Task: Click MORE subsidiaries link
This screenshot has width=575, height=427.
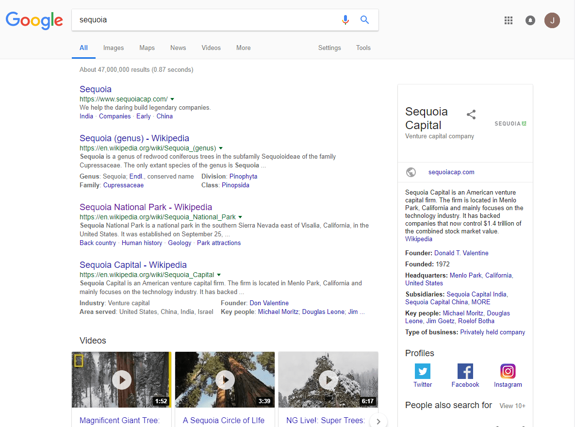Action: 481,302
